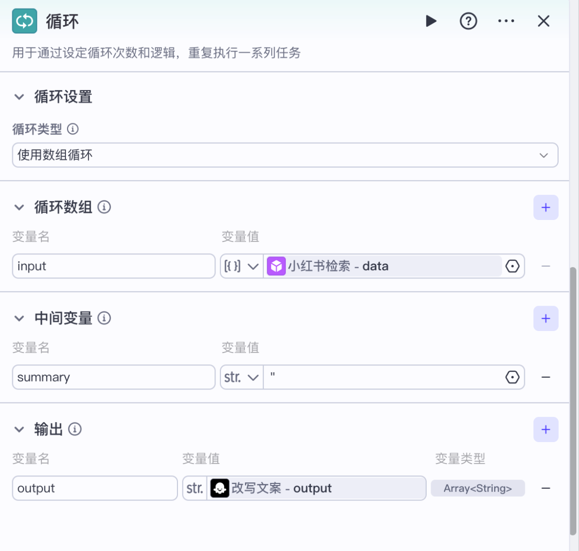Image resolution: width=579 pixels, height=551 pixels.
Task: Remove the output variable row
Action: 546,488
